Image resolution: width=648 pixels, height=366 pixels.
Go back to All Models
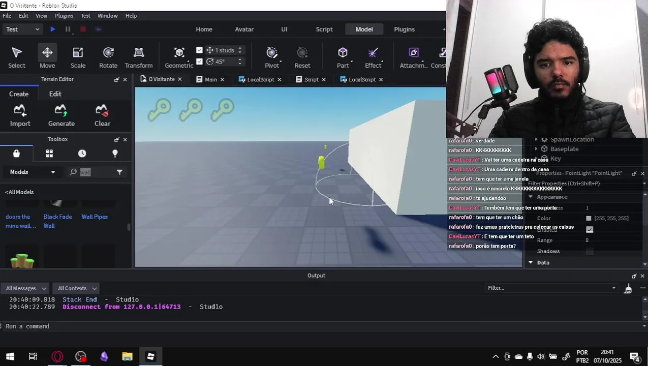point(19,192)
